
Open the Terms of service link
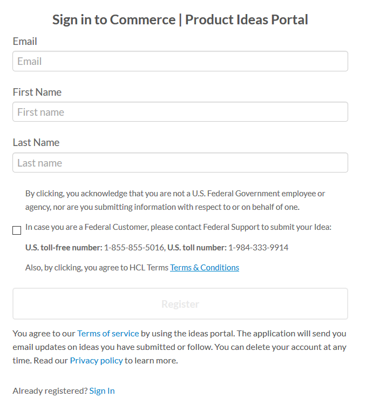tap(108, 333)
